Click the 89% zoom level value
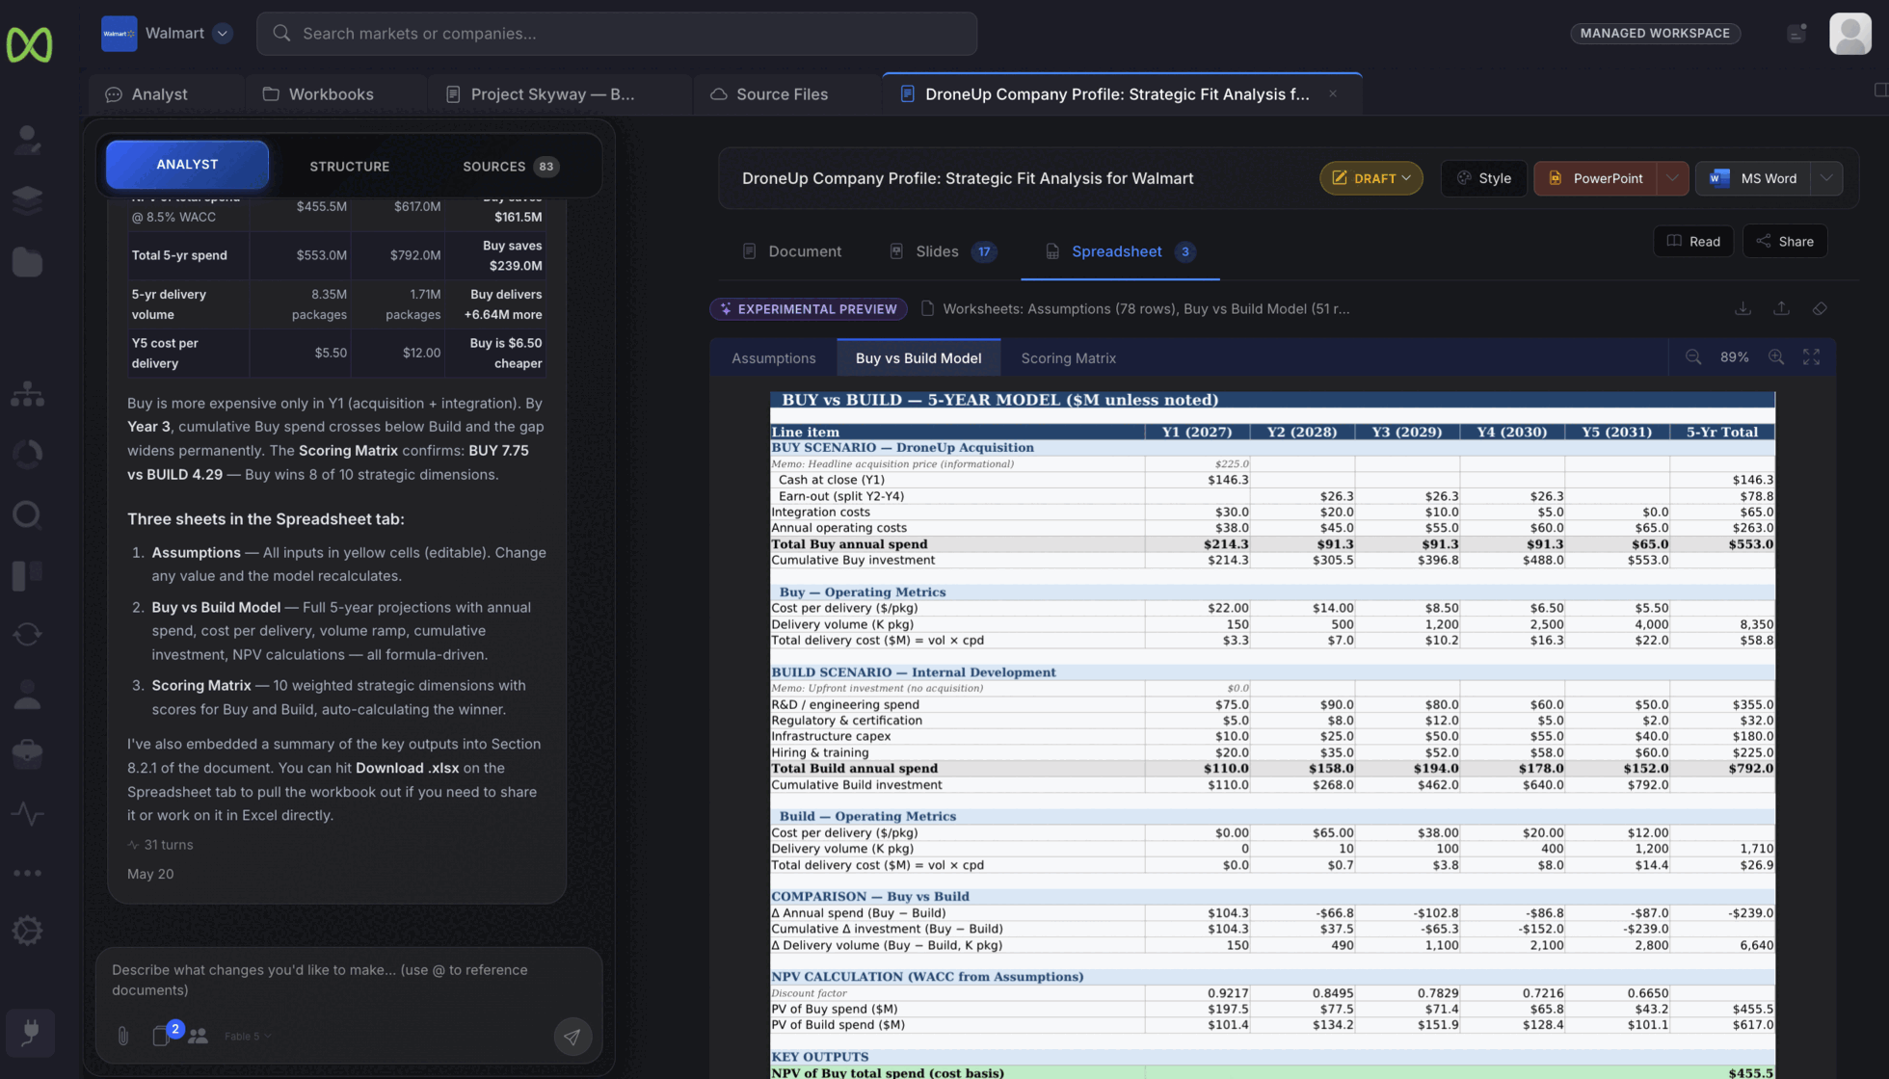 1734,357
